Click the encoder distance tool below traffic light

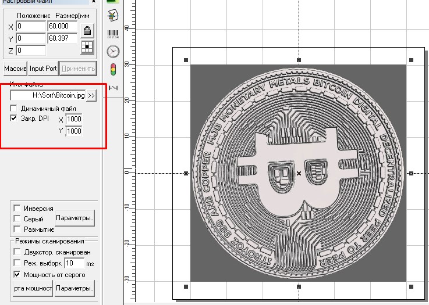[x=114, y=87]
